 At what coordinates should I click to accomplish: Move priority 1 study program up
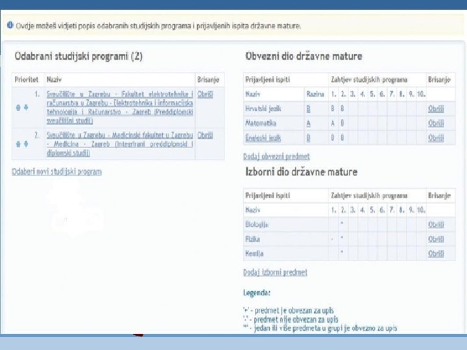(18, 108)
